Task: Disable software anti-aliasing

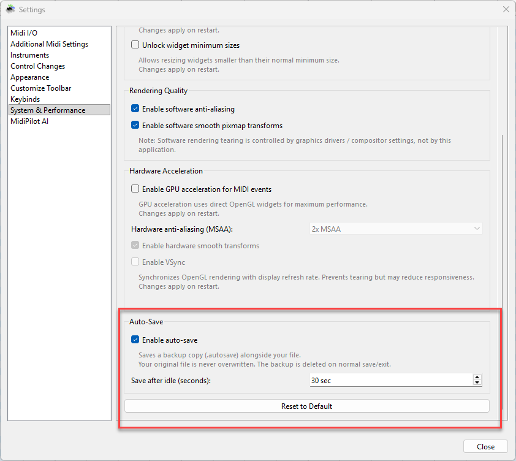Action: (135, 108)
